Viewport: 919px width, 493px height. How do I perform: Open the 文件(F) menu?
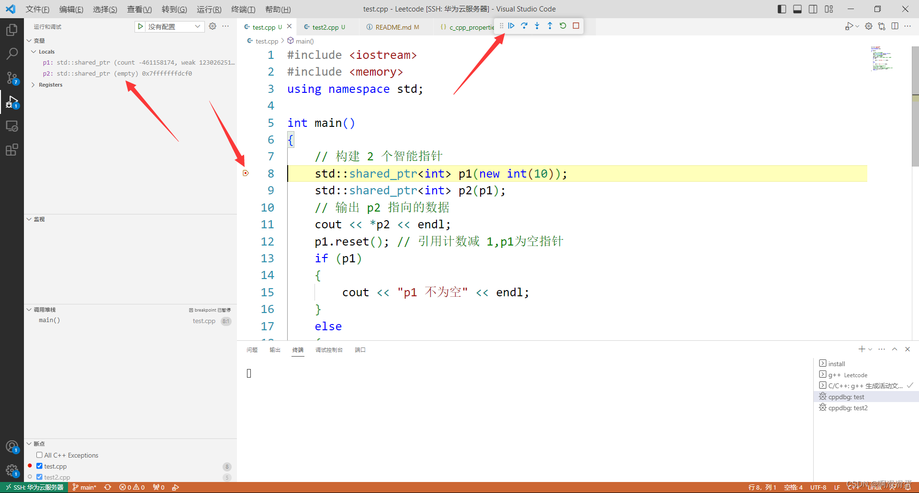coord(37,9)
